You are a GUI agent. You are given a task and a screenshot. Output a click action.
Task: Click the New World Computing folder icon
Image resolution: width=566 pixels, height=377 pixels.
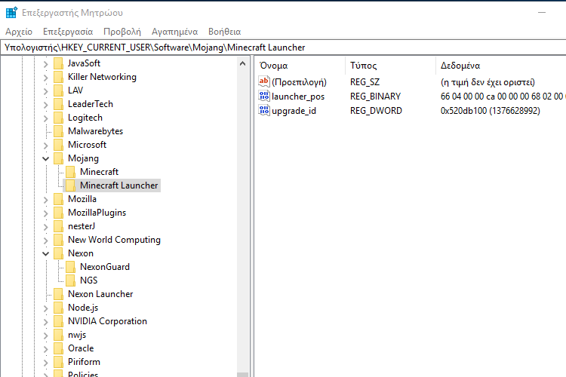58,240
